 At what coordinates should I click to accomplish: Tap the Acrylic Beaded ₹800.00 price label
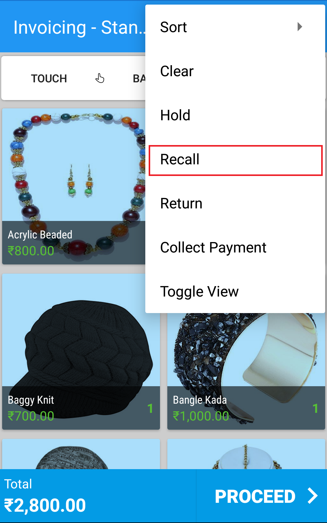coord(31,251)
